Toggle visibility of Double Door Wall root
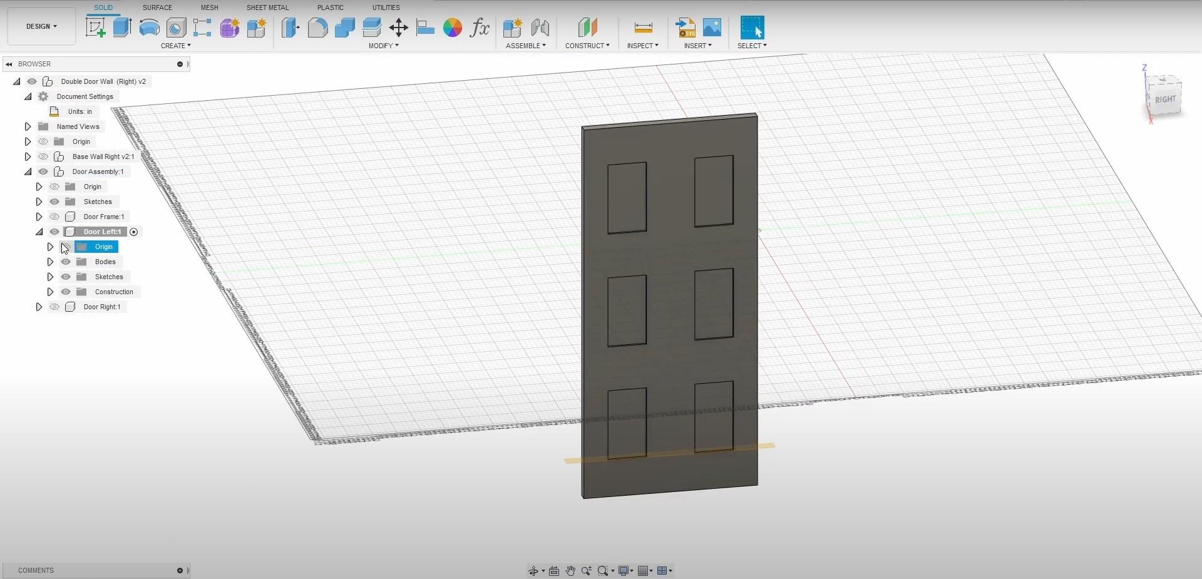The width and height of the screenshot is (1202, 579). click(32, 81)
